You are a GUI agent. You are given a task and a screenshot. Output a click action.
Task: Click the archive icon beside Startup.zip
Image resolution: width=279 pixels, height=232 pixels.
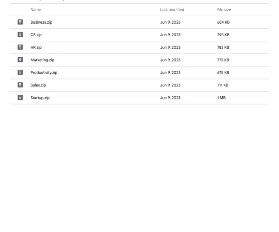[x=20, y=98]
